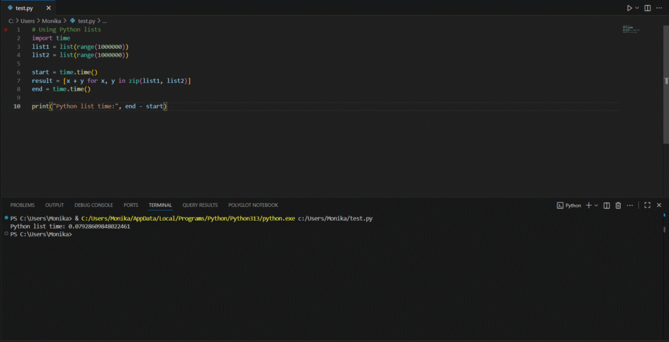The image size is (669, 342).
Task: Expand the terminal launch profile dropdown
Action: click(596, 205)
